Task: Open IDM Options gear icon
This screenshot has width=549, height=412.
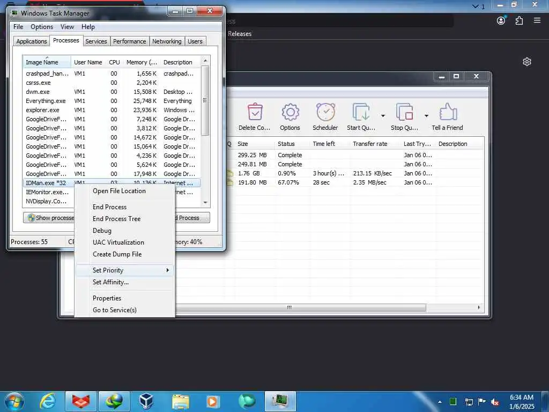Action: [x=290, y=112]
